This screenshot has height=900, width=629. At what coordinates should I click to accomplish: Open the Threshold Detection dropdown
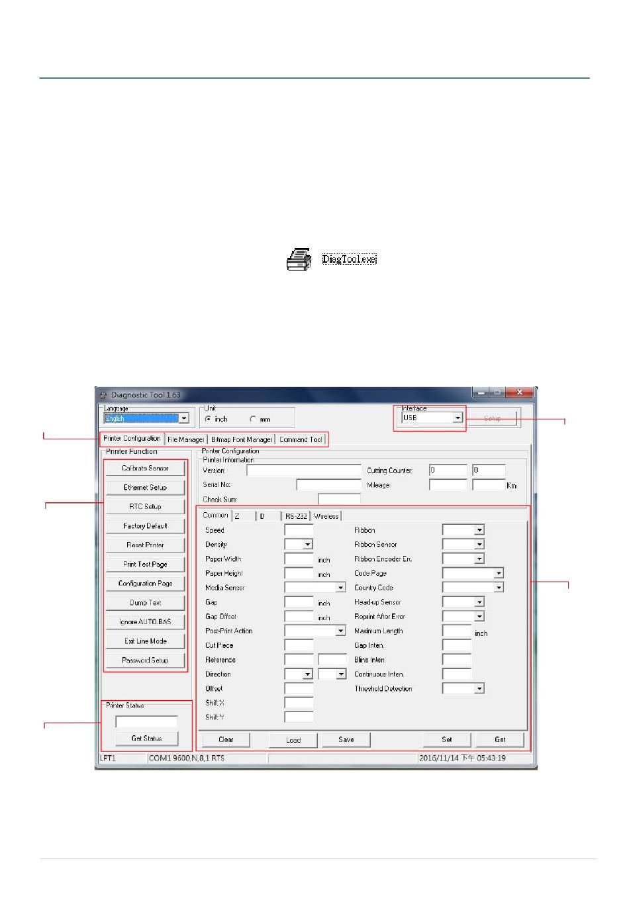480,688
